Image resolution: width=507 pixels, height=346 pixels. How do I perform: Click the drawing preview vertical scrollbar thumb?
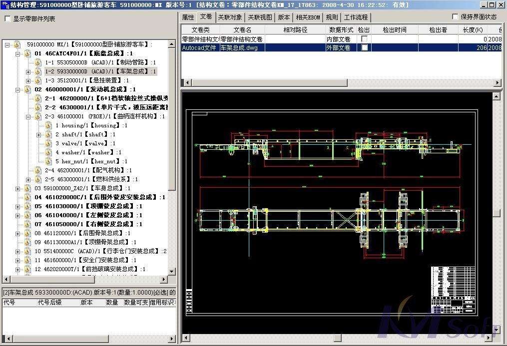pos(497,213)
